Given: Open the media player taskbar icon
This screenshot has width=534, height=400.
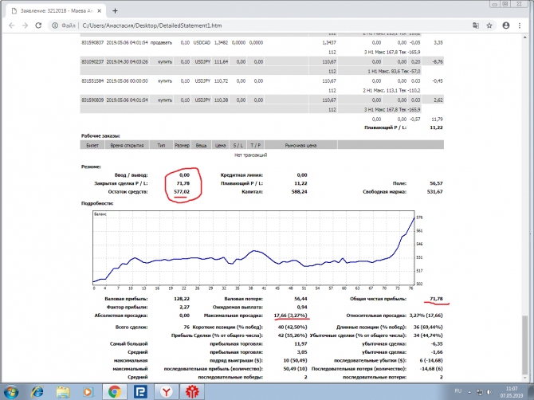Looking at the screenshot, I should click(x=88, y=392).
